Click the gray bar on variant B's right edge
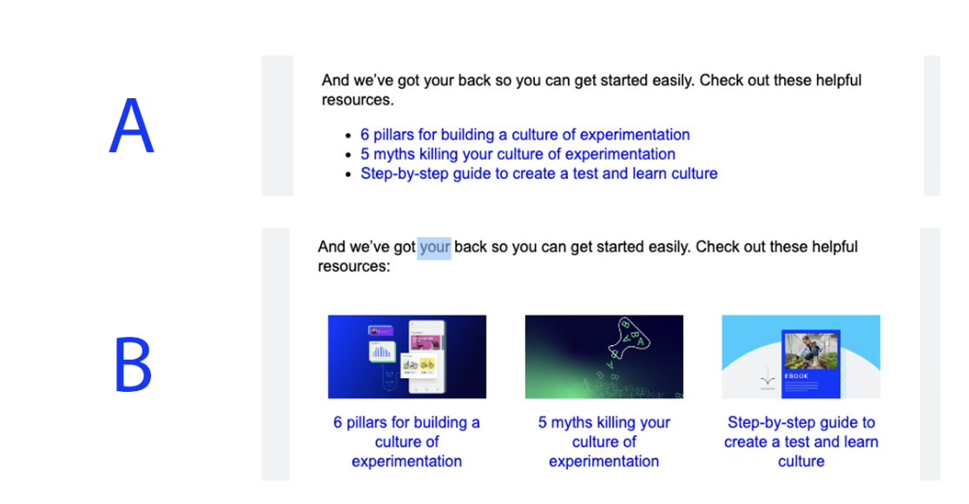969x504 pixels. pyautogui.click(x=930, y=355)
